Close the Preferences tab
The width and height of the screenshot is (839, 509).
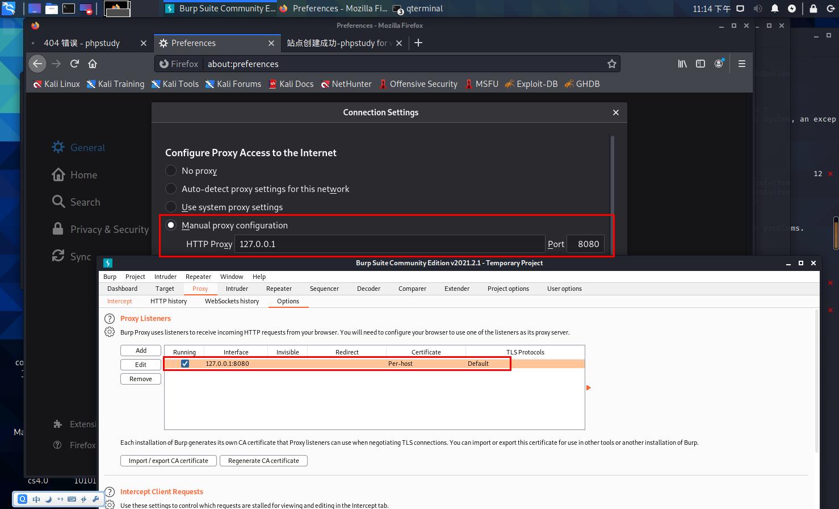(x=271, y=43)
